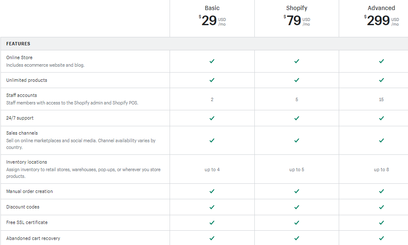Click the Abandoned cart recovery label
408x245 pixels.
pyautogui.click(x=33, y=238)
